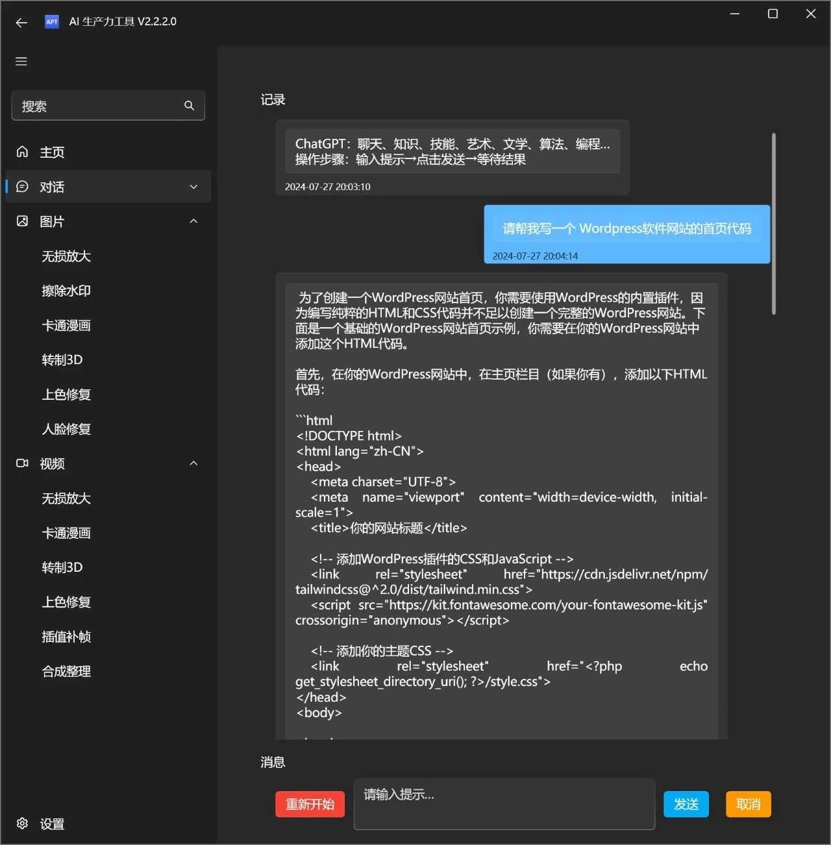This screenshot has width=831, height=845.
Task: Click the <title>你的网站标题</title> line
Action: coord(389,528)
